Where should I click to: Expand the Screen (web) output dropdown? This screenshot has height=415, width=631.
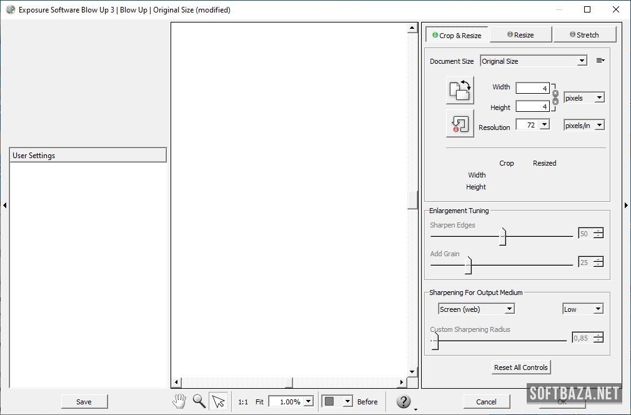(x=476, y=309)
